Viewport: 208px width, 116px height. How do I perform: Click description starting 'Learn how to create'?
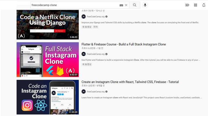point(142,98)
